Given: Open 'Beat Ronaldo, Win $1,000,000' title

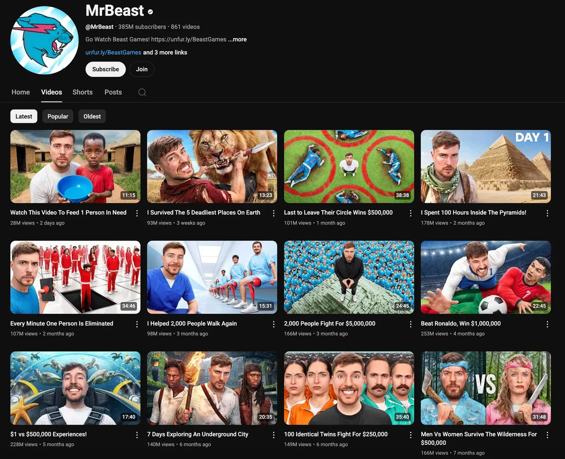Looking at the screenshot, I should pyautogui.click(x=461, y=323).
